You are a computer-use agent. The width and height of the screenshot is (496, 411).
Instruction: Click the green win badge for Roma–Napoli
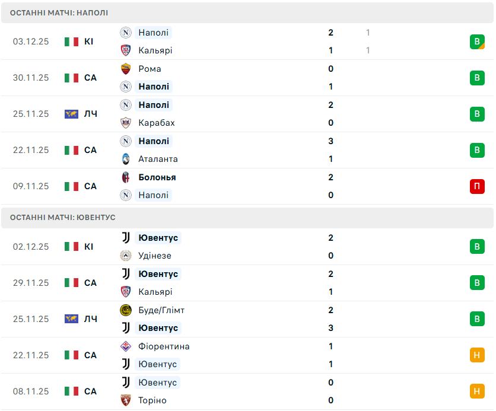pos(477,78)
